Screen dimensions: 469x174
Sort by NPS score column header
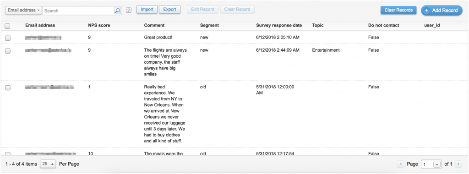[99, 25]
